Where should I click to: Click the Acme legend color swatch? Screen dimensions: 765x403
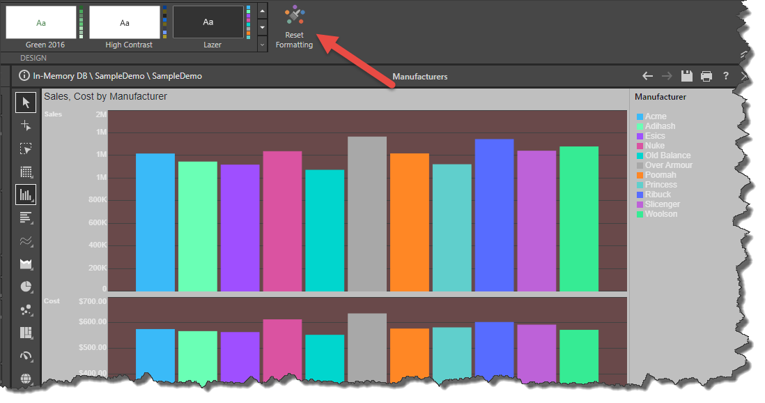pos(640,116)
